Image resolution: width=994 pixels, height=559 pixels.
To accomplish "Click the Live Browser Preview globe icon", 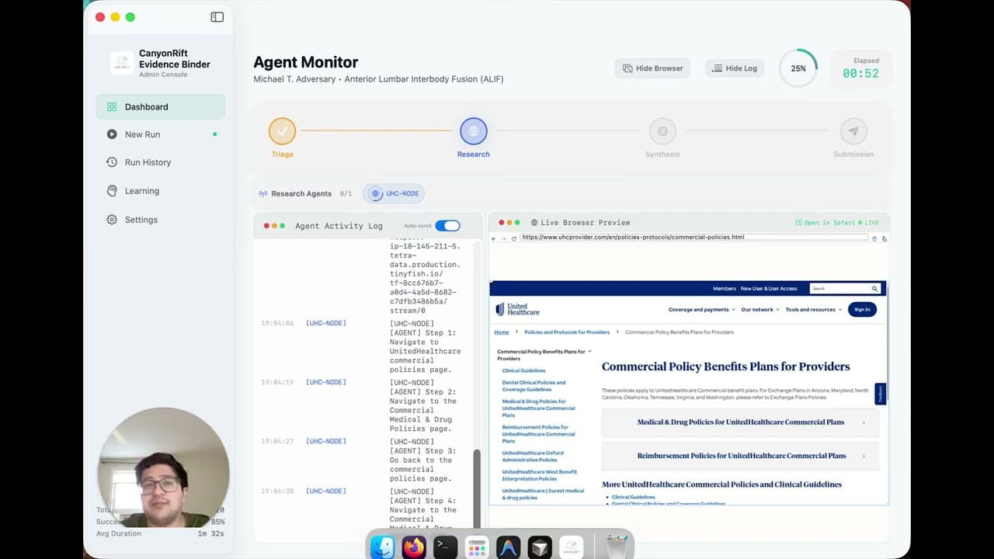I will 534,223.
